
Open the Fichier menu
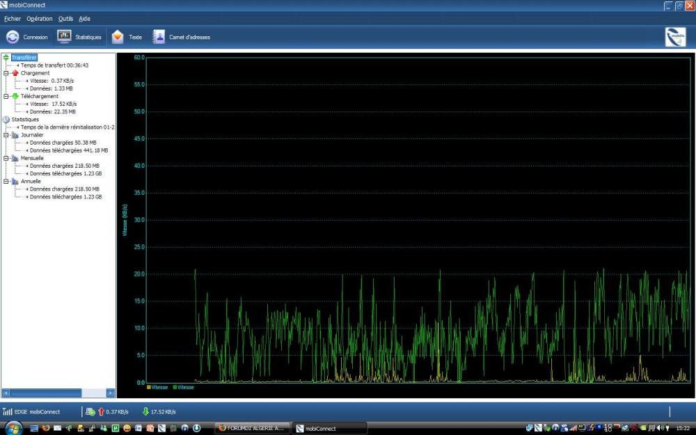click(13, 19)
